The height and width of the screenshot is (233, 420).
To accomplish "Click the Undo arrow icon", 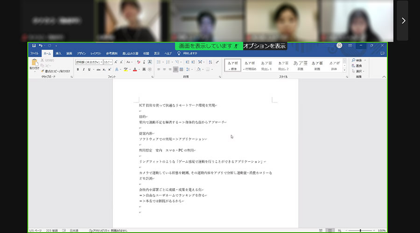I will pyautogui.click(x=41, y=46).
